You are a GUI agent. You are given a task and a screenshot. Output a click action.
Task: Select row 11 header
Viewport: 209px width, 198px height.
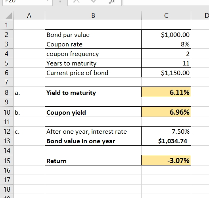pos(6,122)
